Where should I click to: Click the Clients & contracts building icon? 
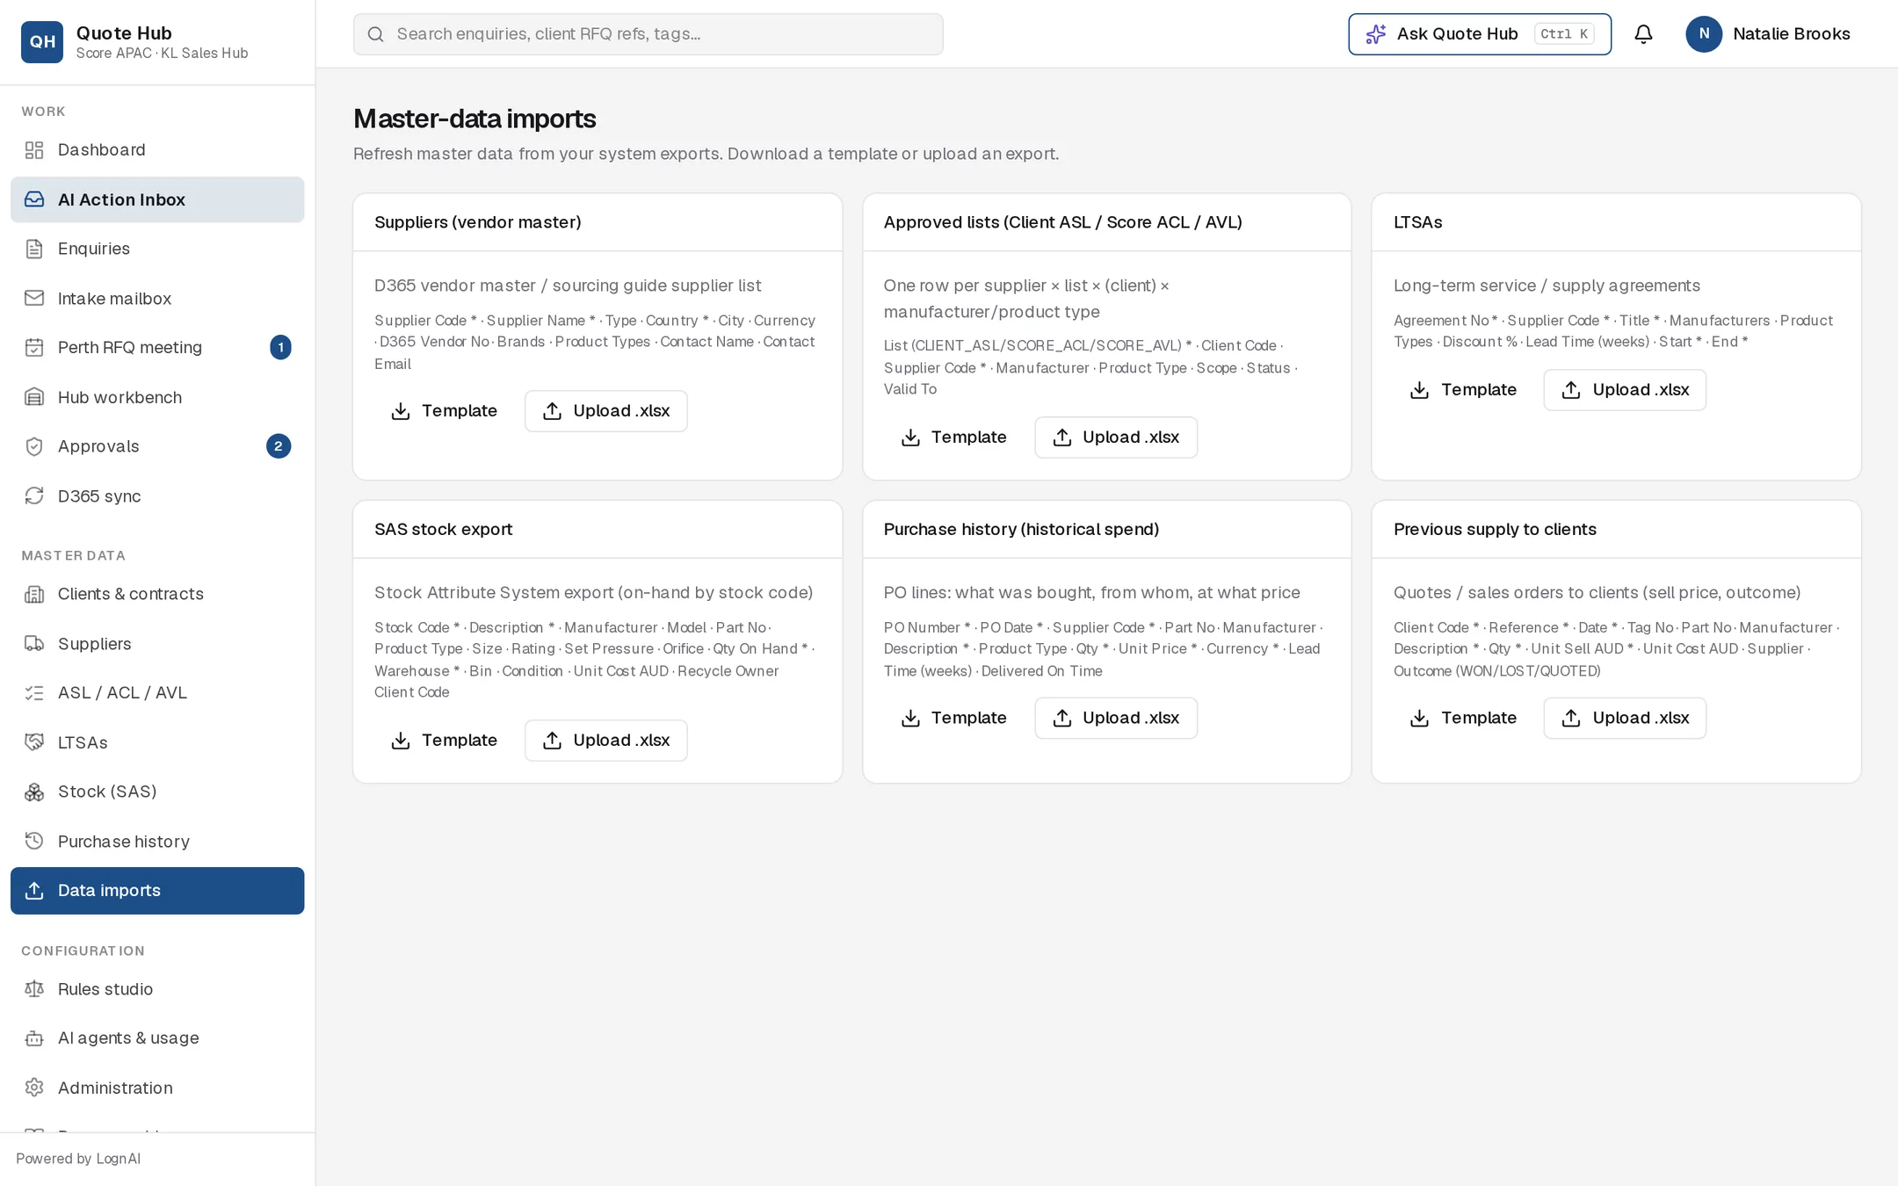pos(34,594)
